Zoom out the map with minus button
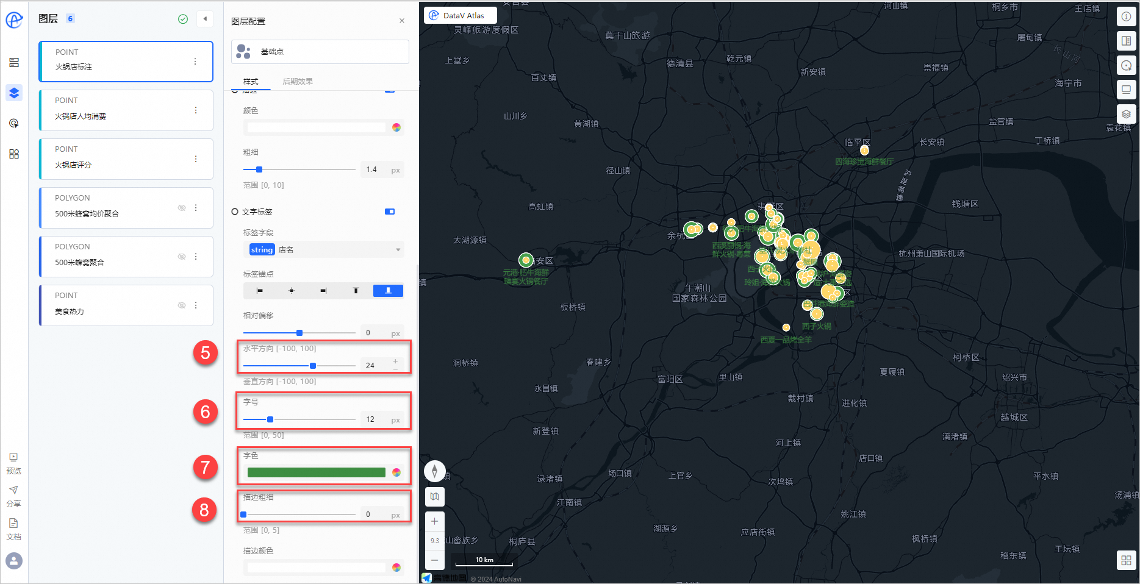1140x584 pixels. click(x=434, y=560)
